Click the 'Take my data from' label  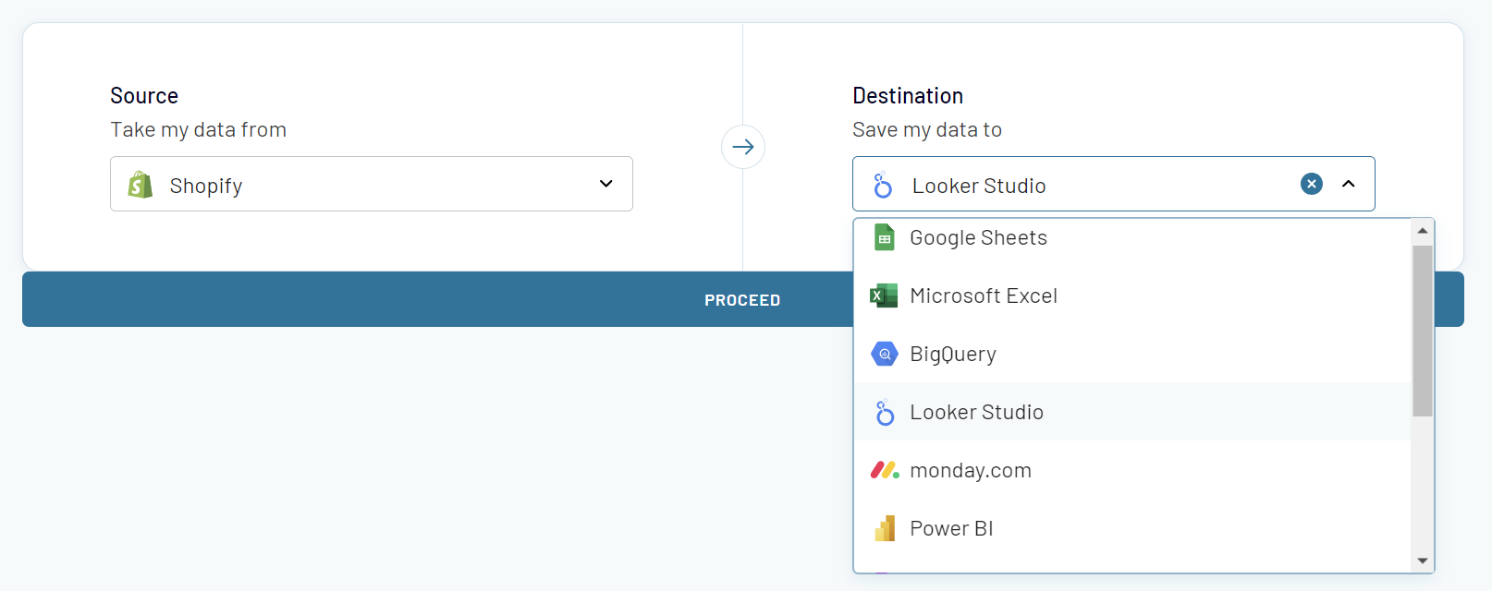[199, 130]
